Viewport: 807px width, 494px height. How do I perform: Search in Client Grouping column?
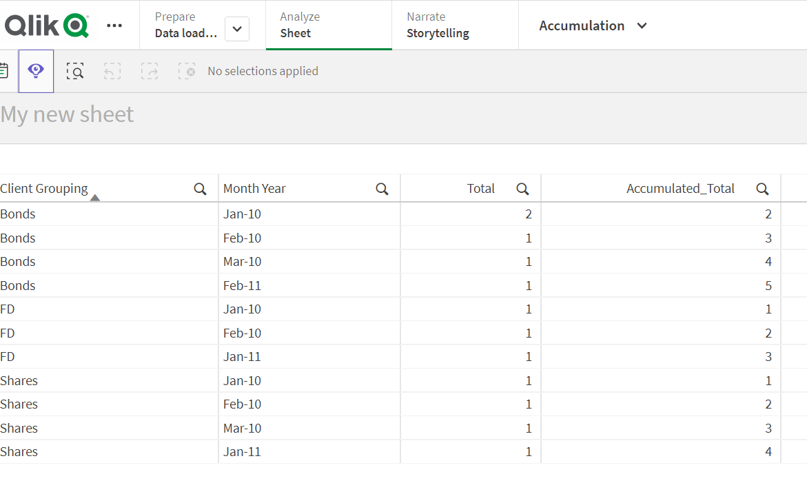(200, 189)
